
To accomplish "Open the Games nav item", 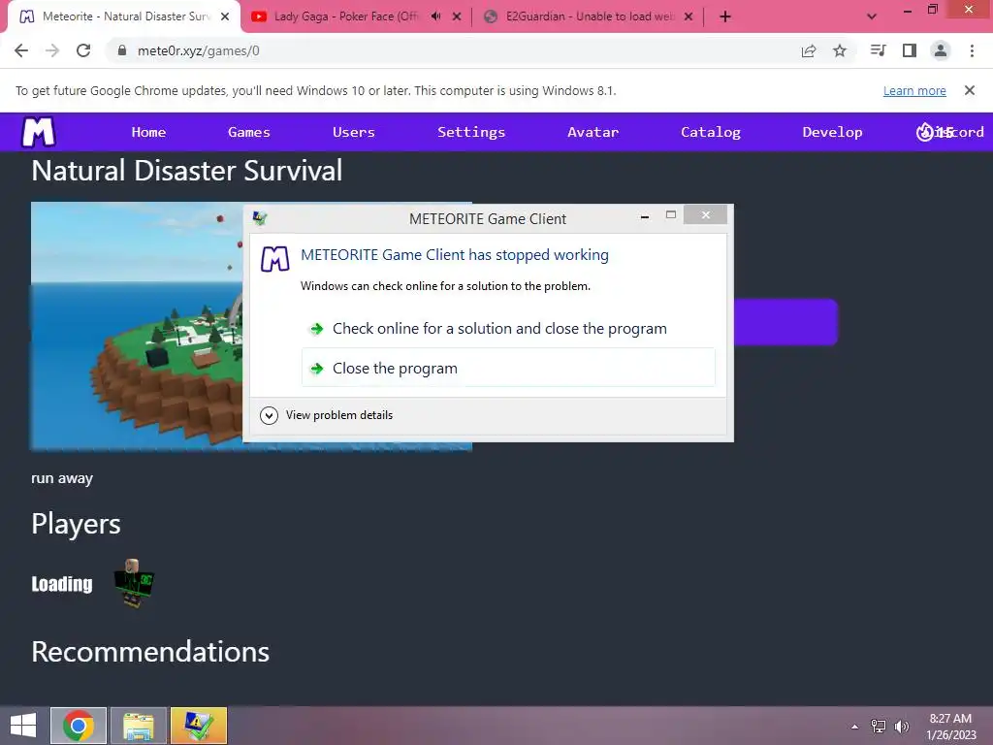I will 249,132.
